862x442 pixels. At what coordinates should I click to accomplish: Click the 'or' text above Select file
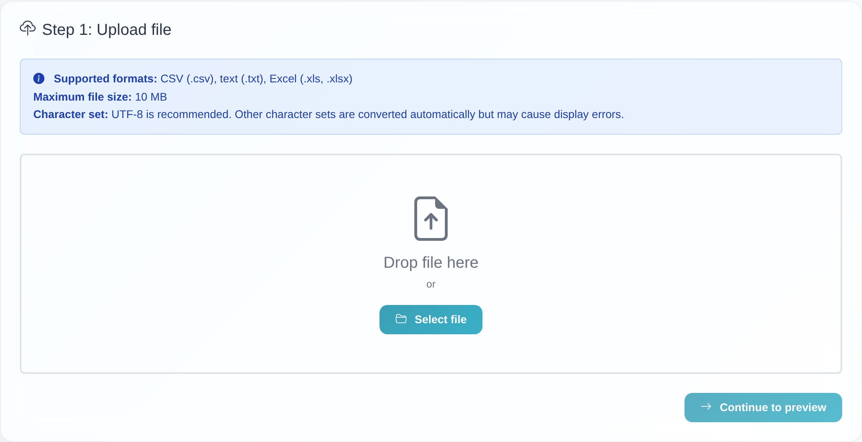[431, 284]
